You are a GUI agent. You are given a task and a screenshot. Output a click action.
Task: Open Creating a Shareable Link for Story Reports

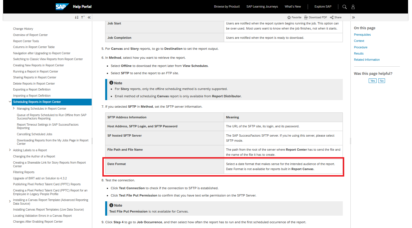click(x=49, y=164)
